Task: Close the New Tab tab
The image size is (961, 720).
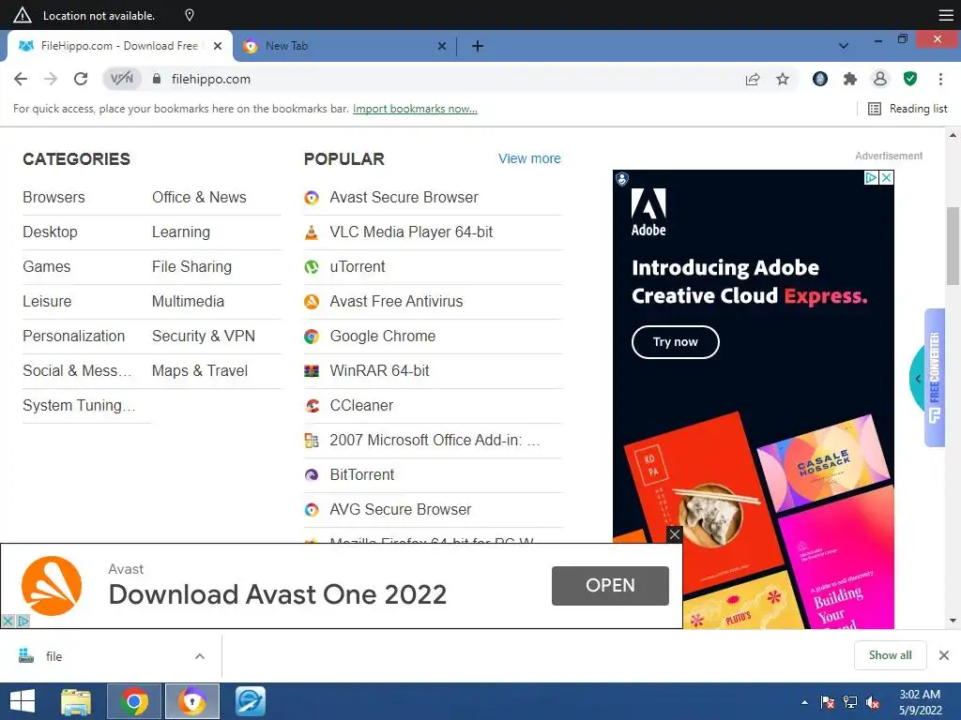Action: (442, 46)
